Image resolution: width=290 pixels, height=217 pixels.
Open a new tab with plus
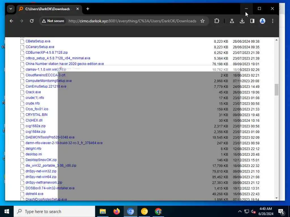[88, 9]
